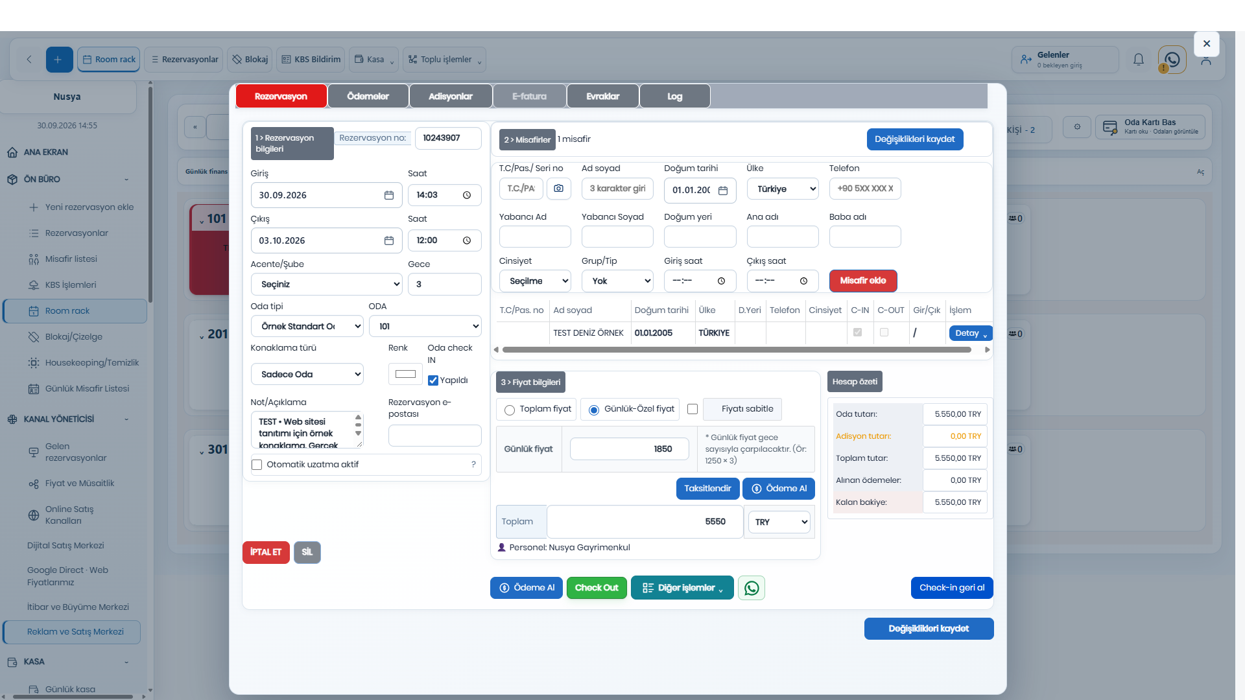Image resolution: width=1245 pixels, height=700 pixels.
Task: Click the Rezervasyon e-postası input field
Action: (x=434, y=436)
